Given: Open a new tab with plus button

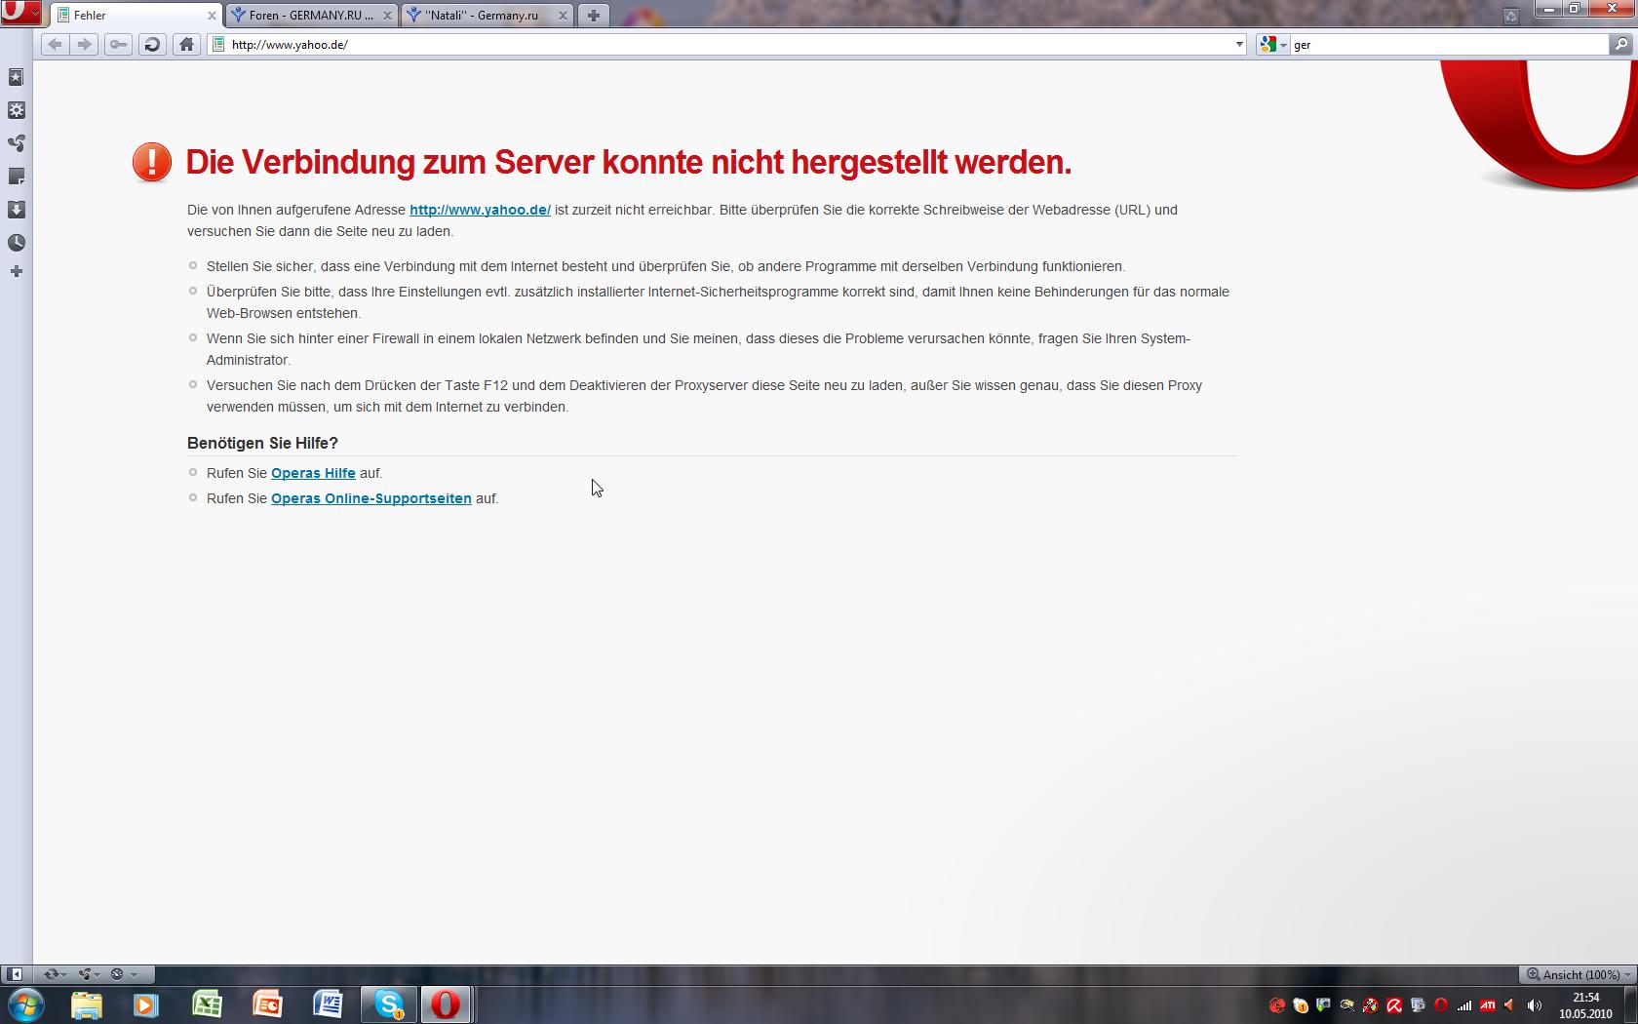Looking at the screenshot, I should 593,15.
